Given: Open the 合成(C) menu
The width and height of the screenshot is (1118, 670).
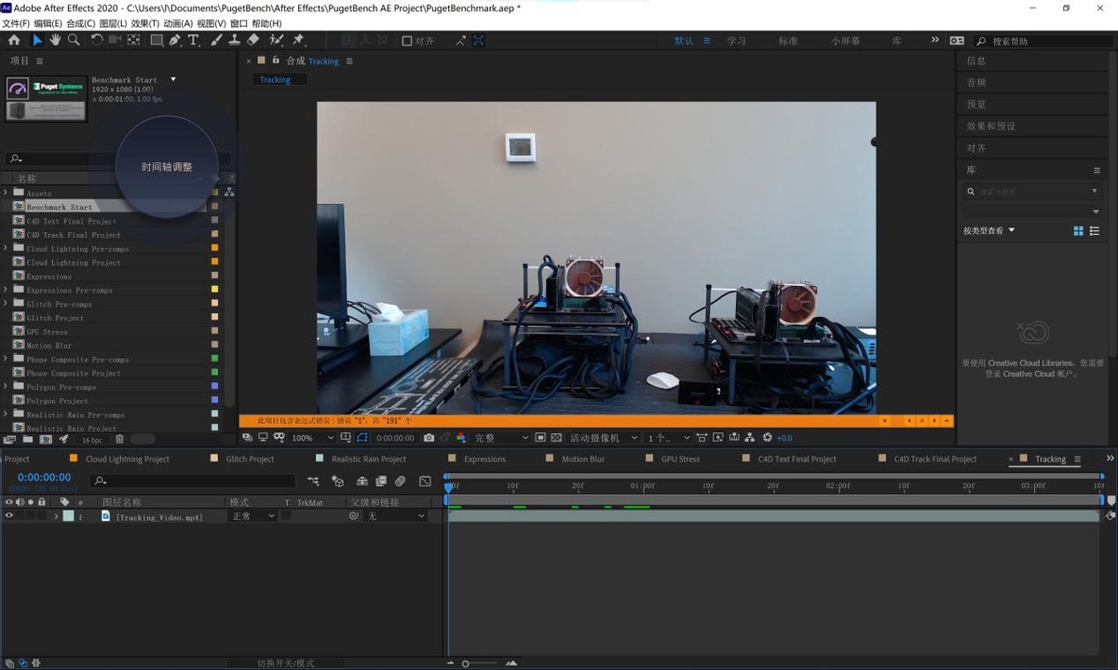Looking at the screenshot, I should 81,23.
